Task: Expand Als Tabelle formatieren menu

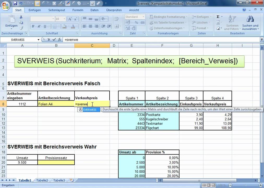Action: pos(168,22)
